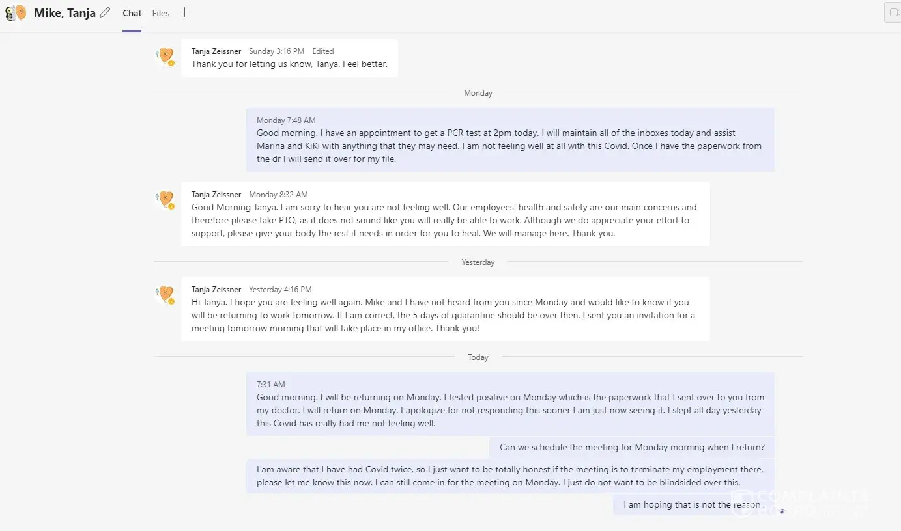Click Tanja's avatar on the Yesterday 4:16 PM message
This screenshot has height=531, width=901.
(x=166, y=294)
